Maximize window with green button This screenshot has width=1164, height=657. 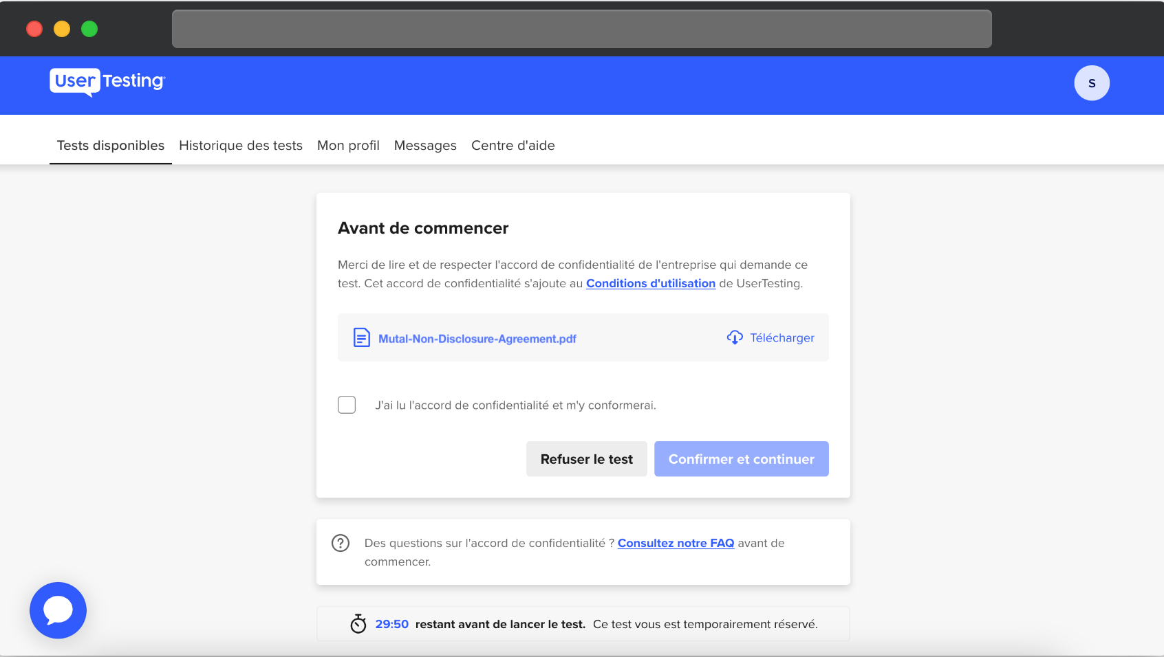[x=89, y=29]
